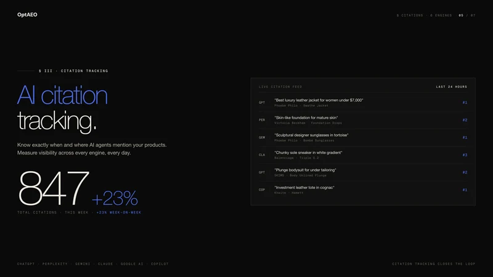
Task: Click the '6 ENGINES' header text
Action: (x=441, y=15)
